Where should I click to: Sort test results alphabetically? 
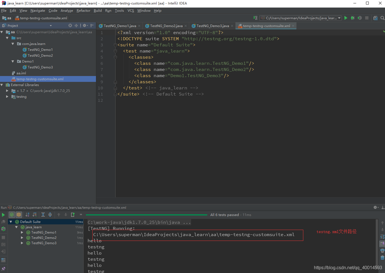click(27, 215)
